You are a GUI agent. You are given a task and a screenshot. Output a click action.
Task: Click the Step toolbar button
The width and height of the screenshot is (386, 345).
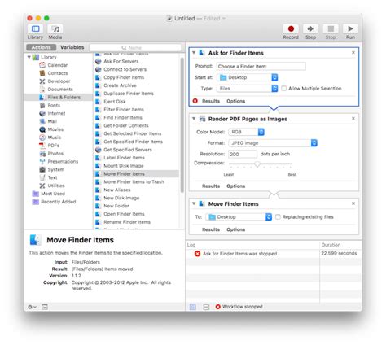tap(310, 28)
